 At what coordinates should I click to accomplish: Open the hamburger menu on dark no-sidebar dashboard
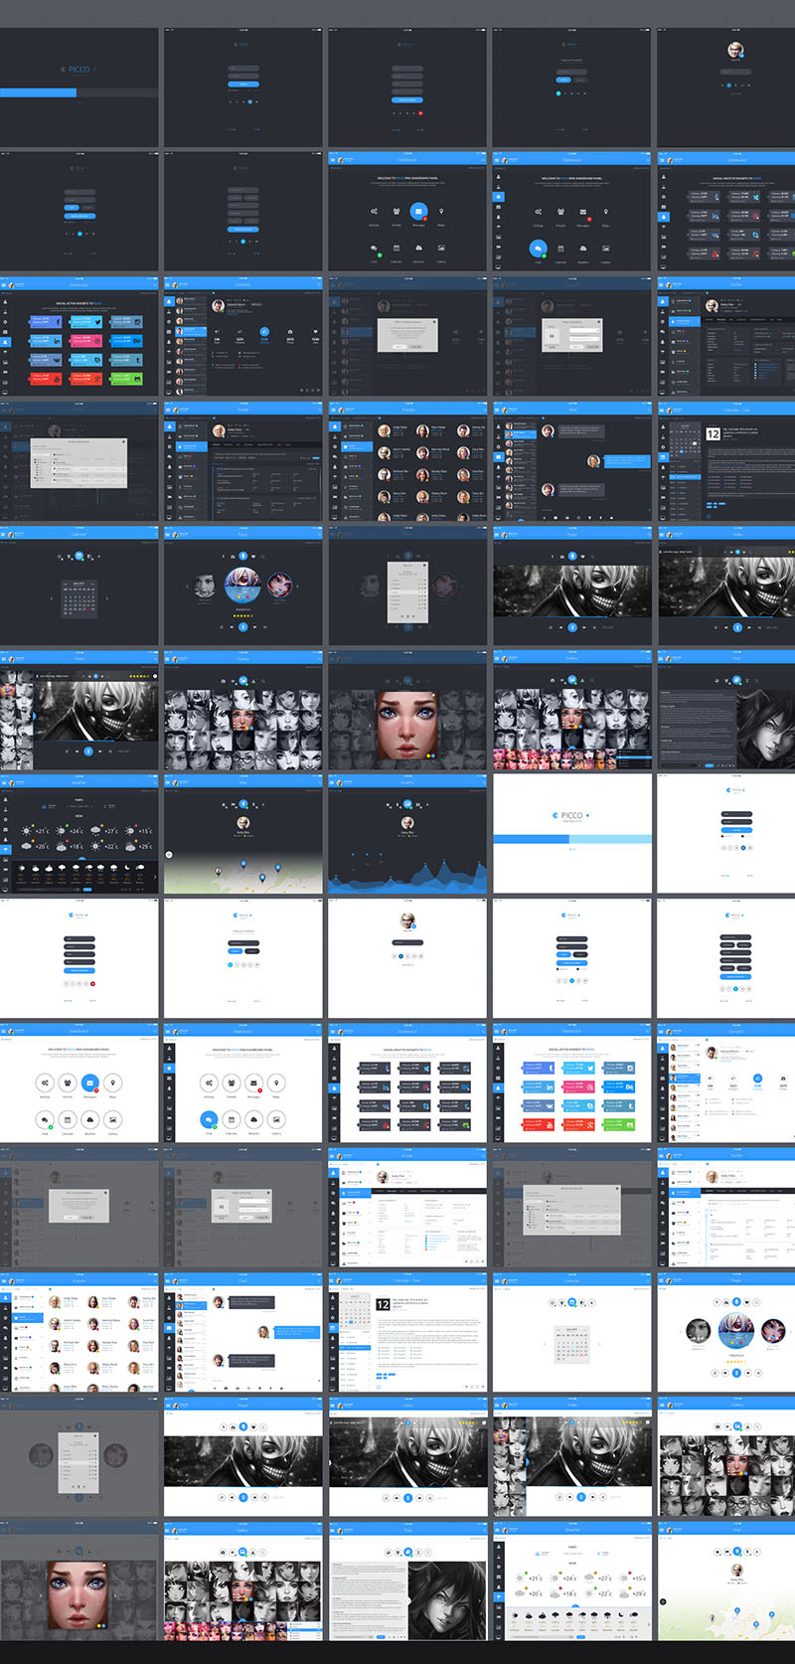click(x=333, y=159)
